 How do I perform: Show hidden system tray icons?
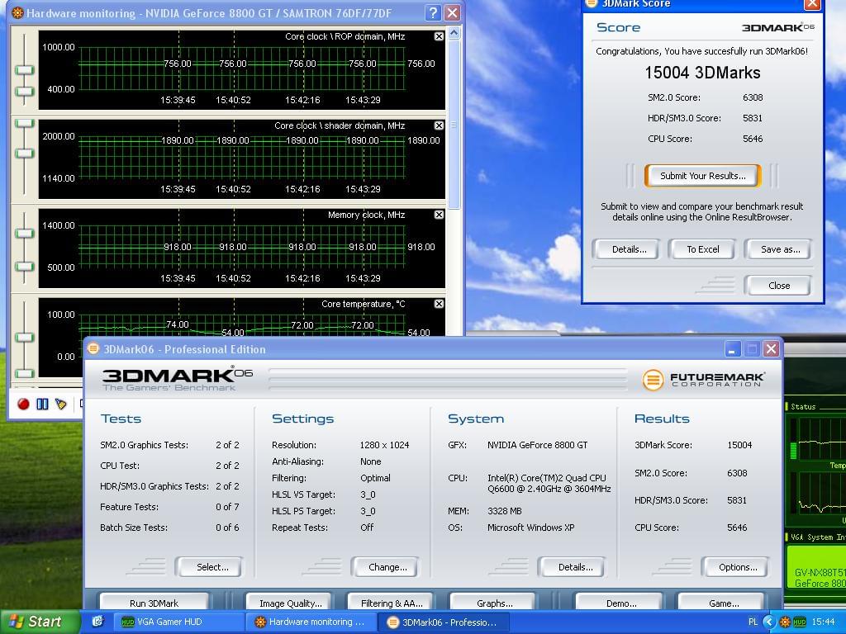pos(769,622)
